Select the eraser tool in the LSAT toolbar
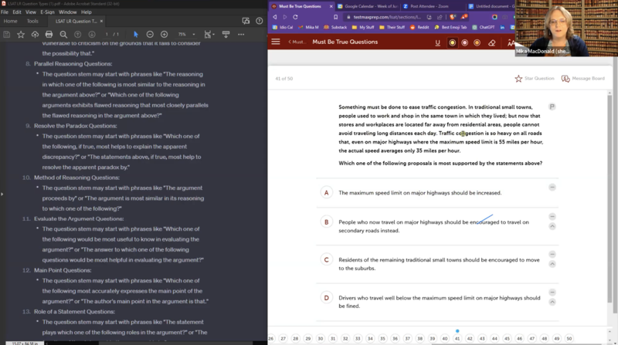The width and height of the screenshot is (618, 345). pyautogui.click(x=491, y=42)
